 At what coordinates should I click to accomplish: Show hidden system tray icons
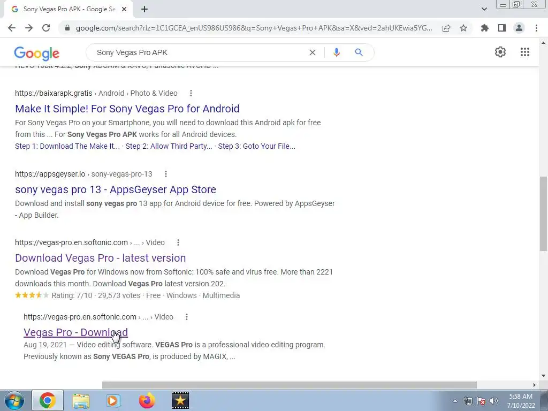coord(455,401)
